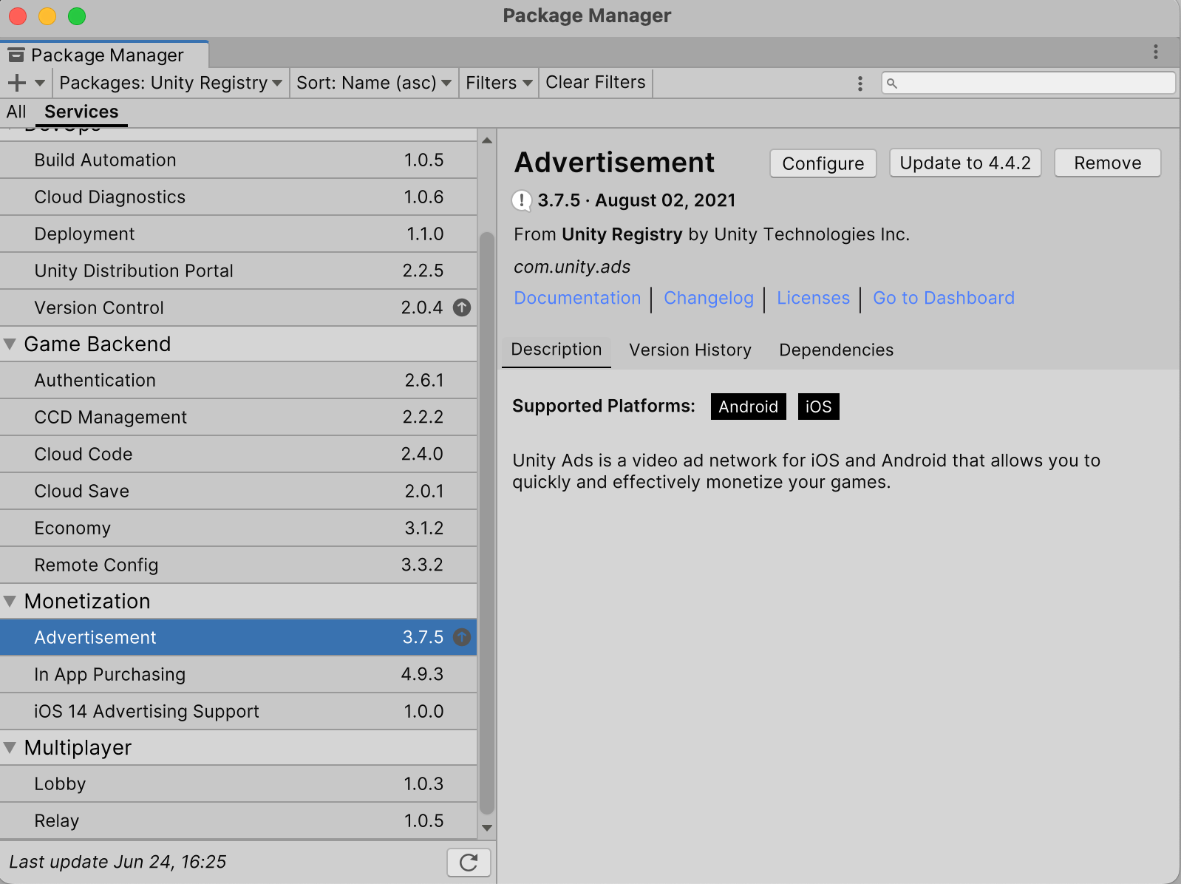The width and height of the screenshot is (1181, 884).
Task: Click the scrollbar down arrow
Action: point(487,828)
